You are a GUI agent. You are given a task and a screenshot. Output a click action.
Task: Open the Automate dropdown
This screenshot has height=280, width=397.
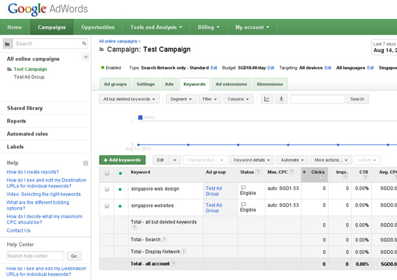tap(292, 160)
